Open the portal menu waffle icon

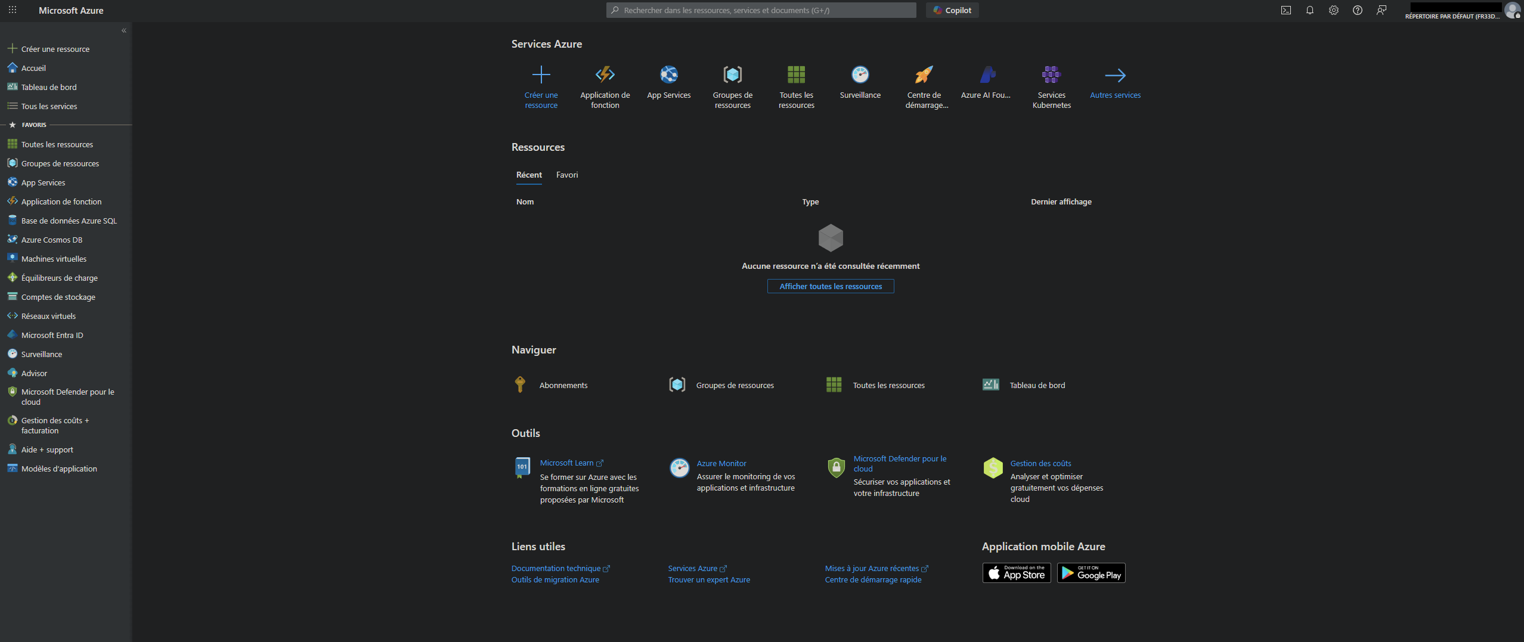[x=13, y=10]
